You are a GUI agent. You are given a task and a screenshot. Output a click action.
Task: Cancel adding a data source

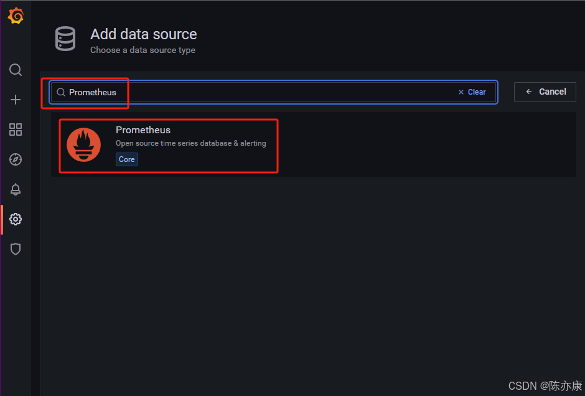pyautogui.click(x=545, y=92)
